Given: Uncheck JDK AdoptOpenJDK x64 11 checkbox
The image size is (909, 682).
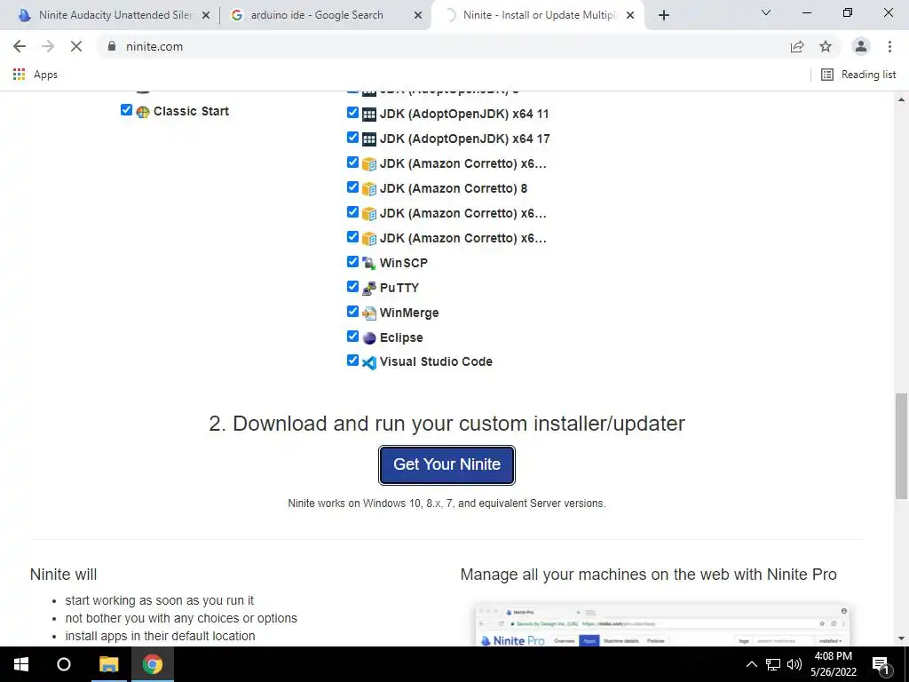Looking at the screenshot, I should [352, 112].
